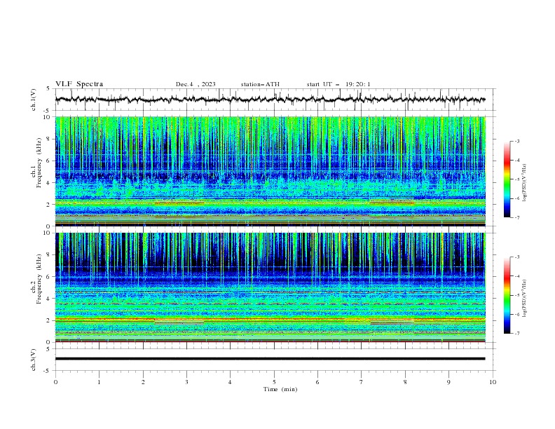Screen dimensions: 555x429
Task: Click the "start UT = 19:20:1" text
Action: pos(338,84)
